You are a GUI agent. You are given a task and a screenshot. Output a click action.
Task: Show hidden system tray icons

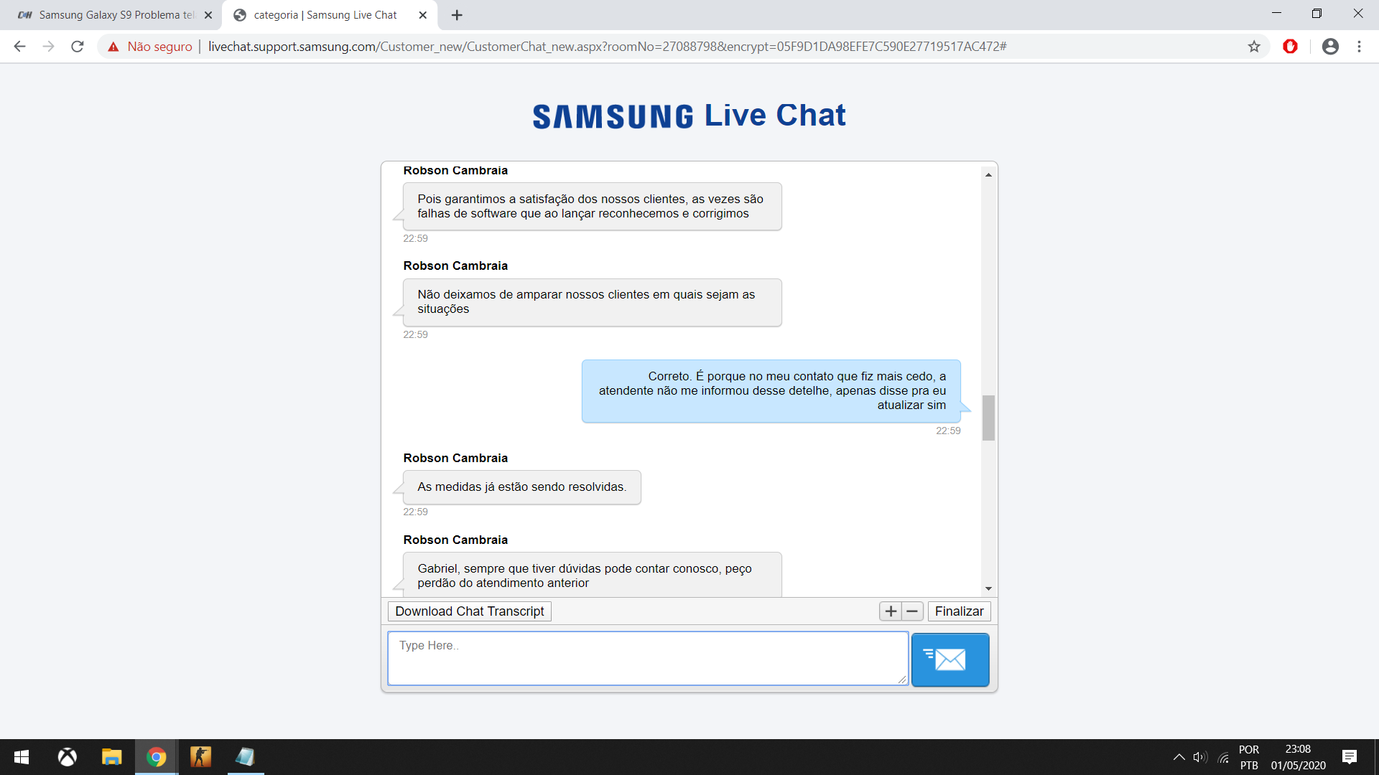click(1179, 757)
